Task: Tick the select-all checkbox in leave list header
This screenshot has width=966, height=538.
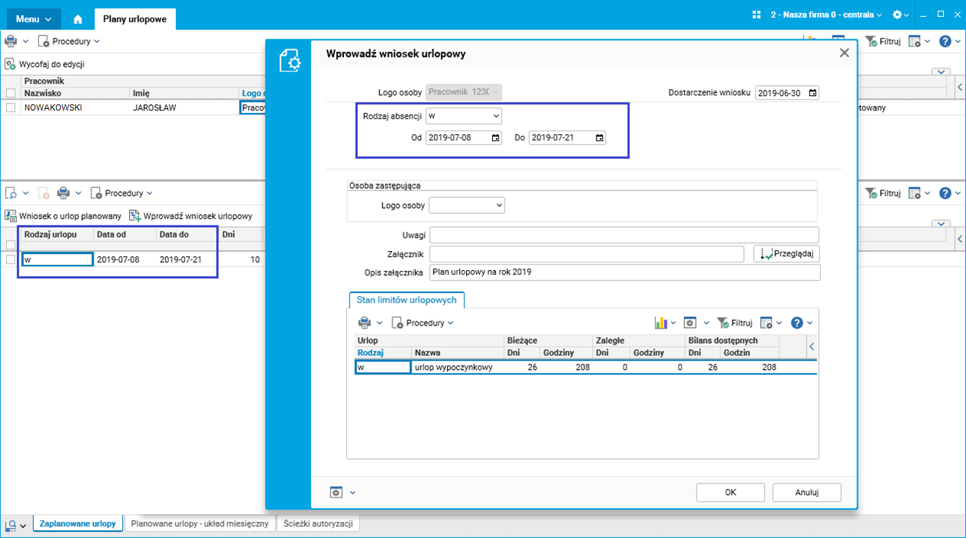Action: coord(11,245)
